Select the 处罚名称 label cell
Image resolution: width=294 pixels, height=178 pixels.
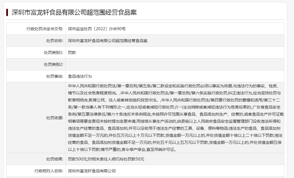coord(36,41)
